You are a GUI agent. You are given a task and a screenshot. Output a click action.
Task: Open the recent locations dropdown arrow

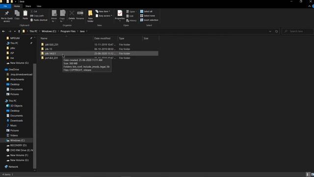coord(15,31)
